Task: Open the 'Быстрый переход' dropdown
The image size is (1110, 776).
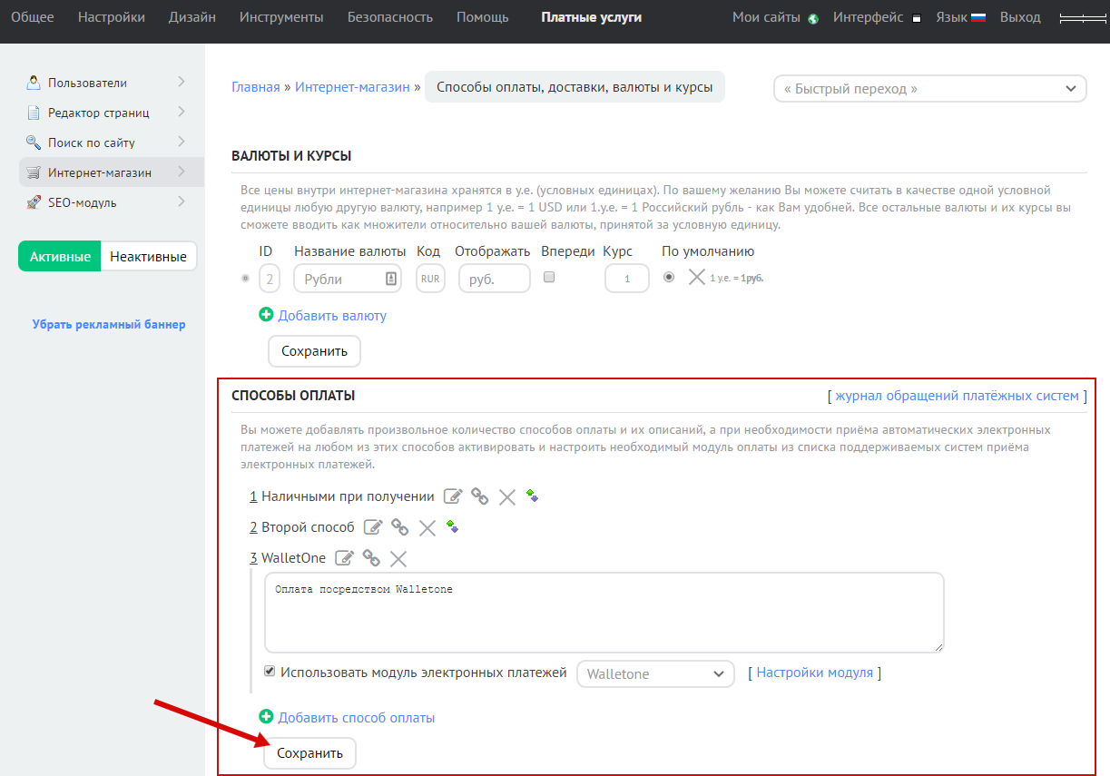Action: click(929, 89)
